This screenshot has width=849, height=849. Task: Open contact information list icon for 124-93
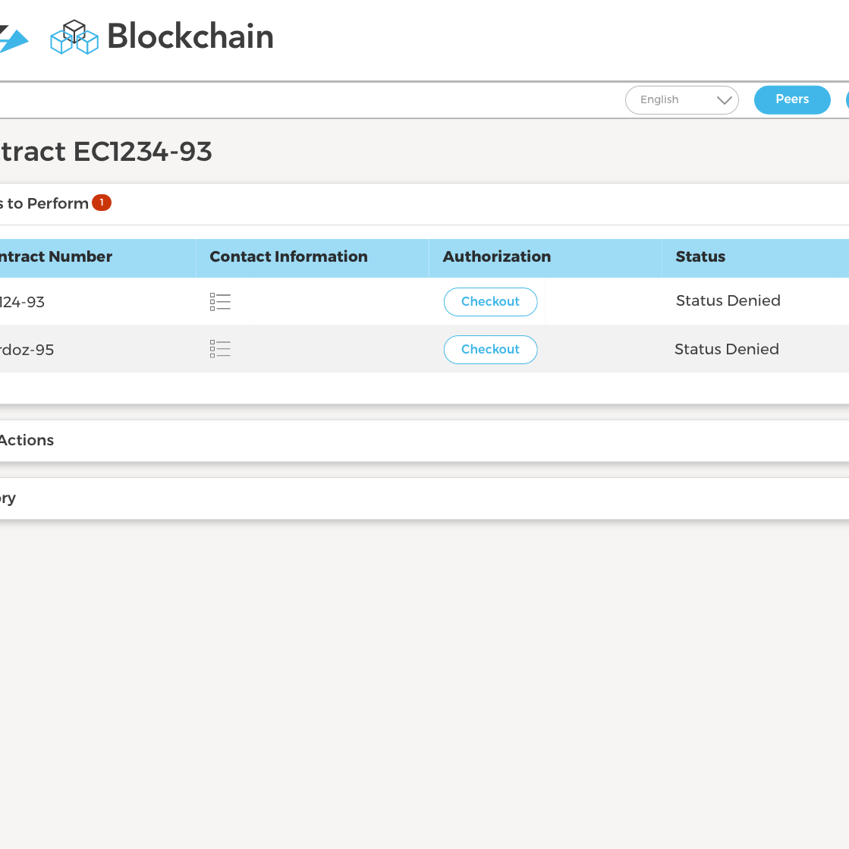pyautogui.click(x=220, y=302)
